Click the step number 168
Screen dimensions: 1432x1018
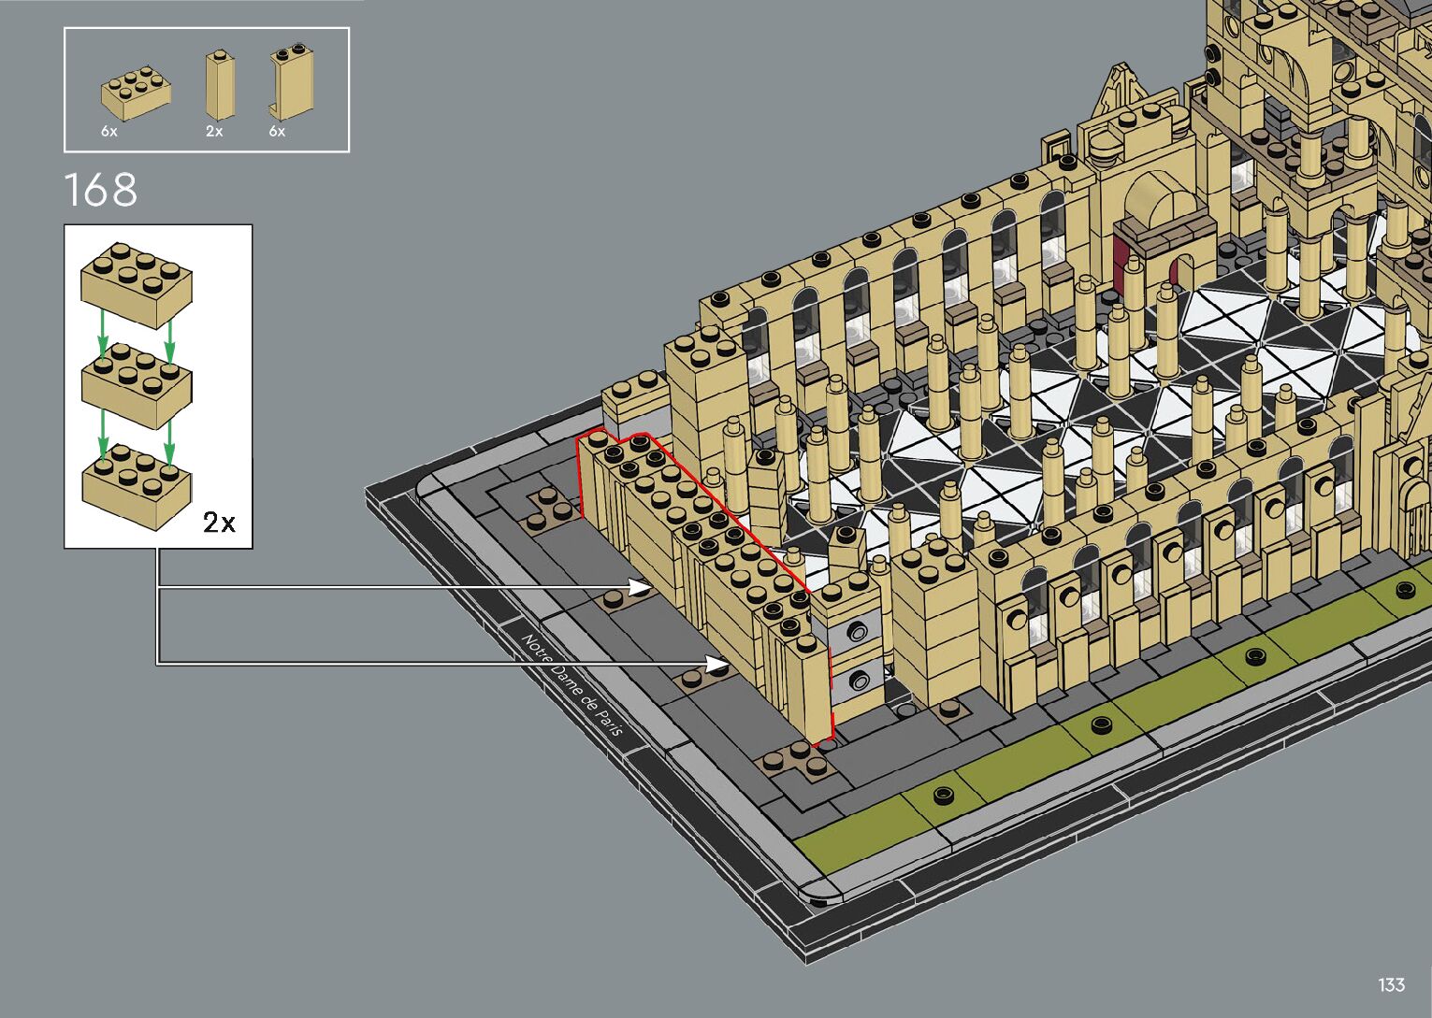[101, 190]
